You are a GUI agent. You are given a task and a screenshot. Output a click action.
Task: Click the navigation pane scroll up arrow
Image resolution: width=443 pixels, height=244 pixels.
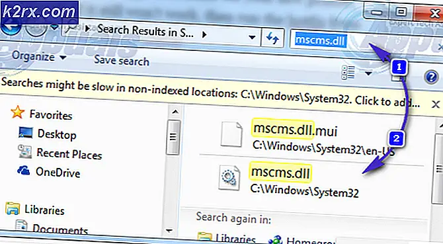175,112
